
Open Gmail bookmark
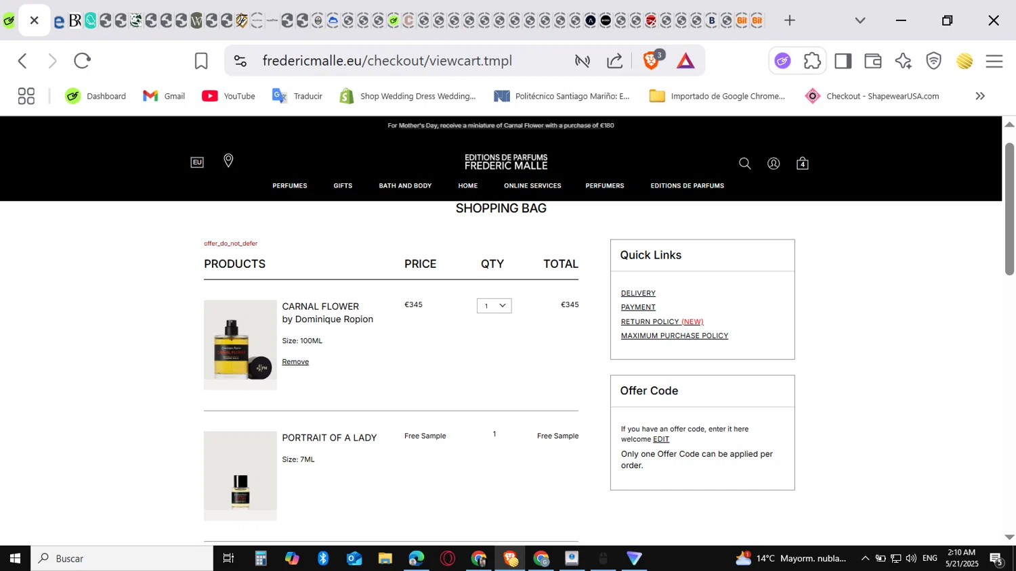(164, 96)
